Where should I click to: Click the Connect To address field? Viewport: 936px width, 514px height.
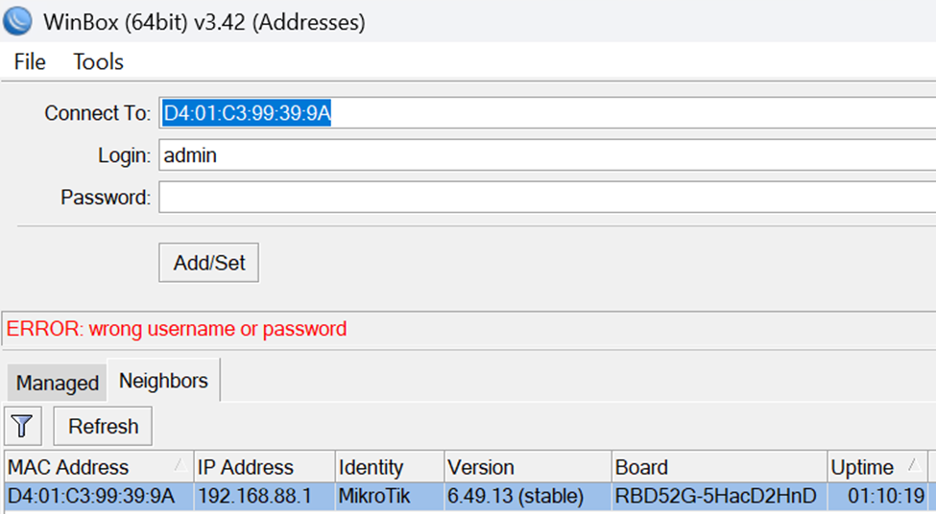(547, 113)
